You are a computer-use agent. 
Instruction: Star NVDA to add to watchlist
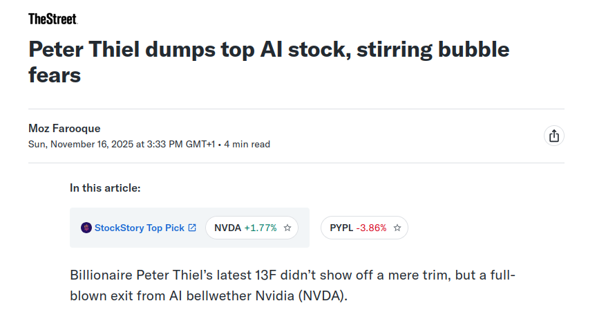[287, 228]
